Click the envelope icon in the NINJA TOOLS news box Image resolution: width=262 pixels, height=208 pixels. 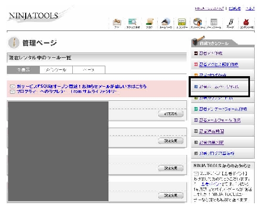point(196,174)
